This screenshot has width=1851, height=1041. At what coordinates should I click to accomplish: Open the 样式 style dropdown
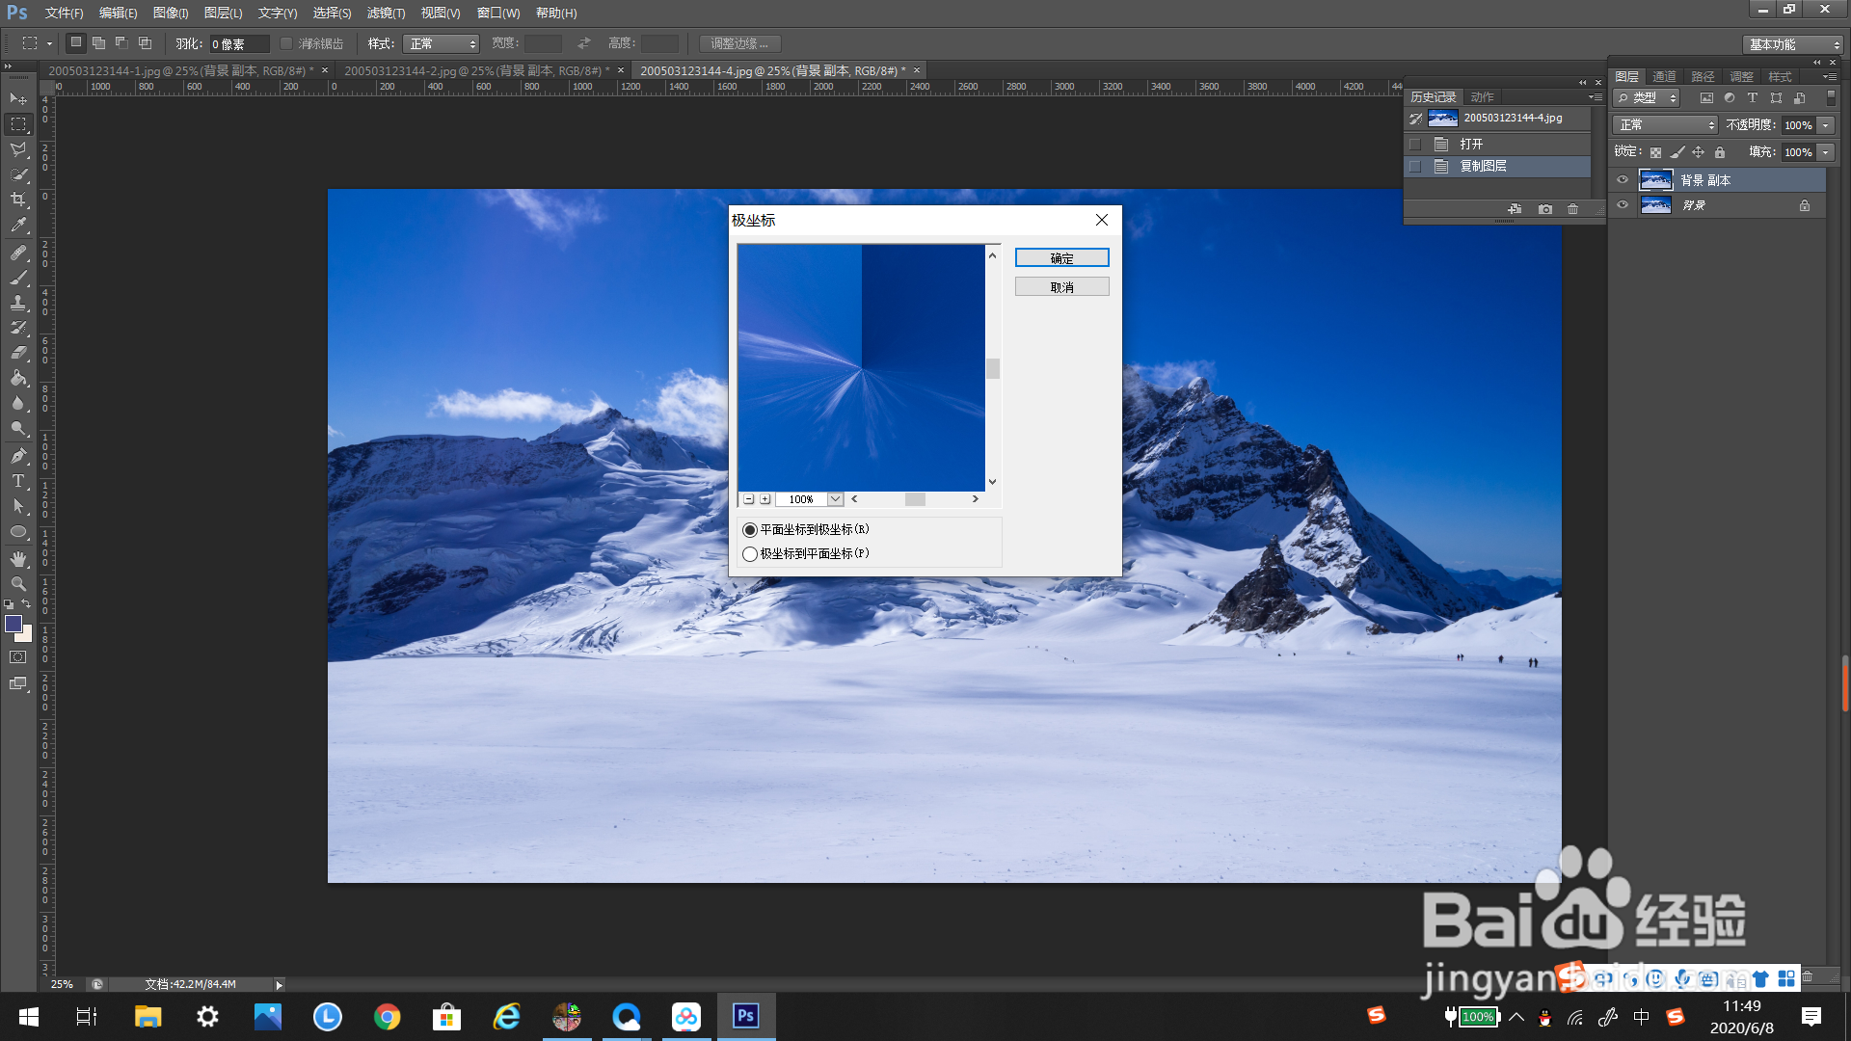442,44
